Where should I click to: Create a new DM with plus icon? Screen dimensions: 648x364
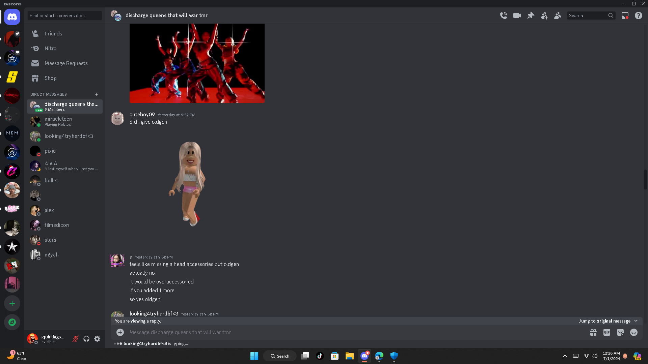[x=97, y=94]
